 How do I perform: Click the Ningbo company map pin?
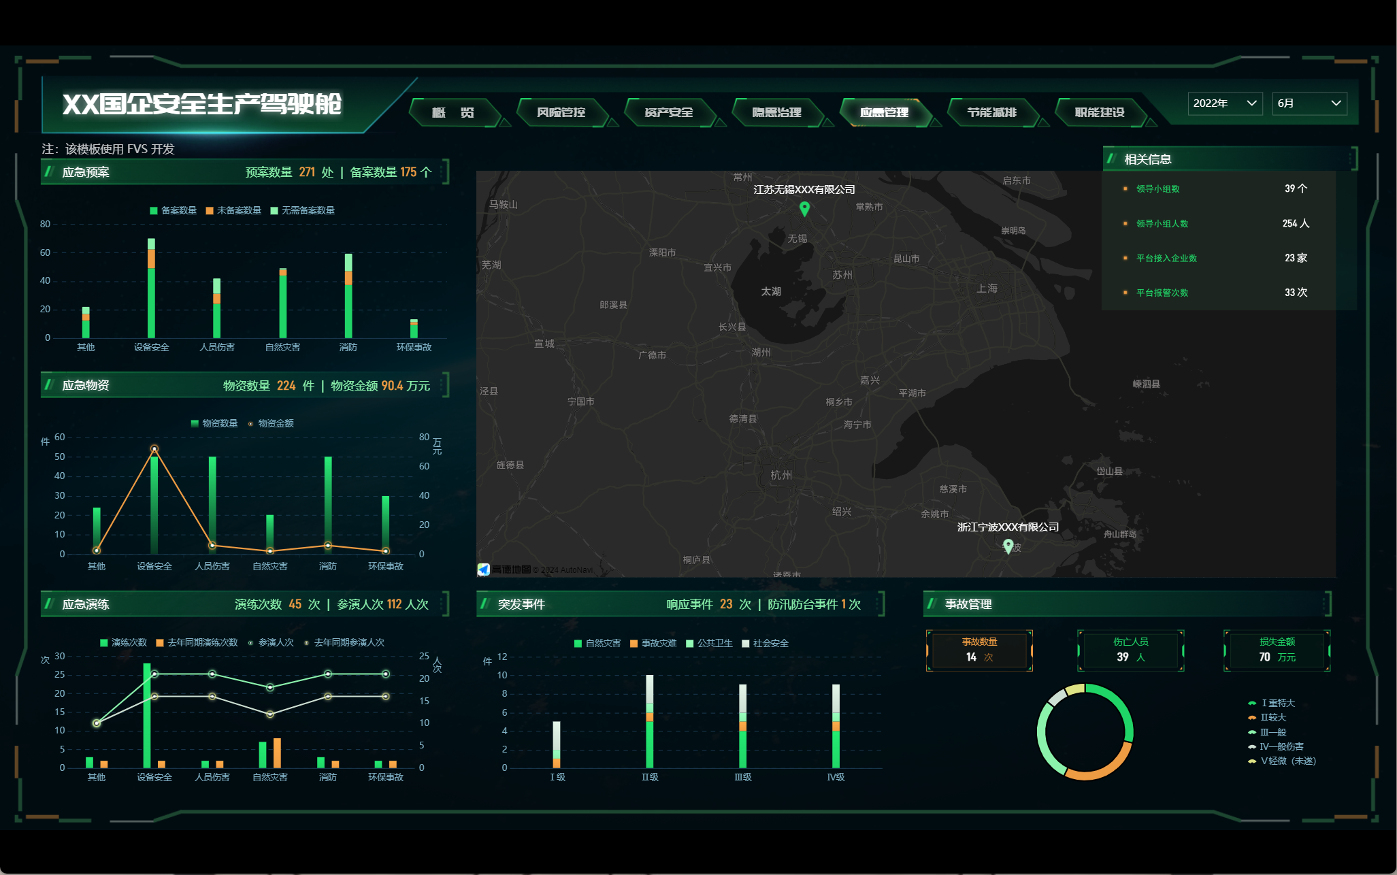1008,545
